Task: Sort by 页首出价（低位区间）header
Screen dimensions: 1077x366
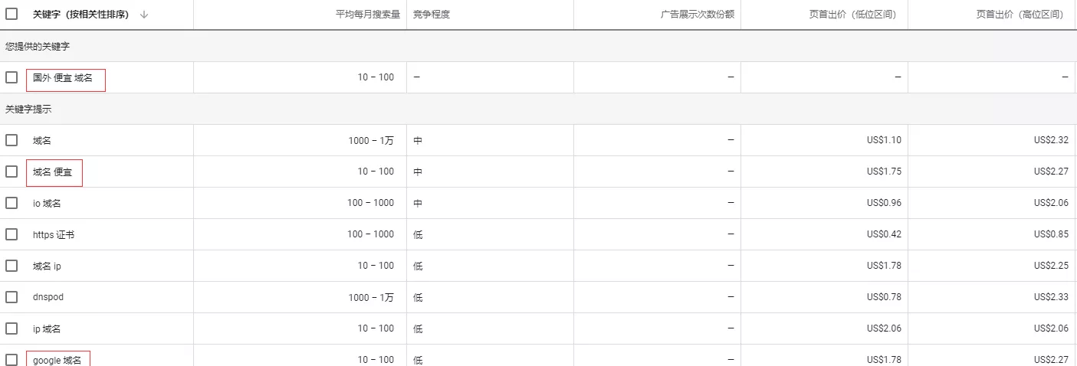Action: tap(852, 15)
